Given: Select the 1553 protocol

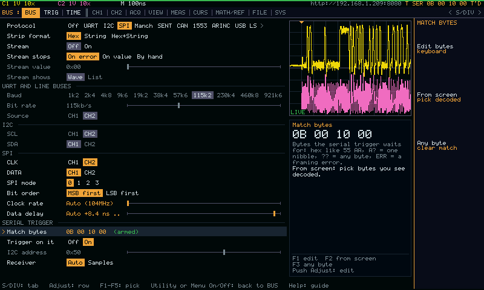Looking at the screenshot, I should pyautogui.click(x=200, y=26).
